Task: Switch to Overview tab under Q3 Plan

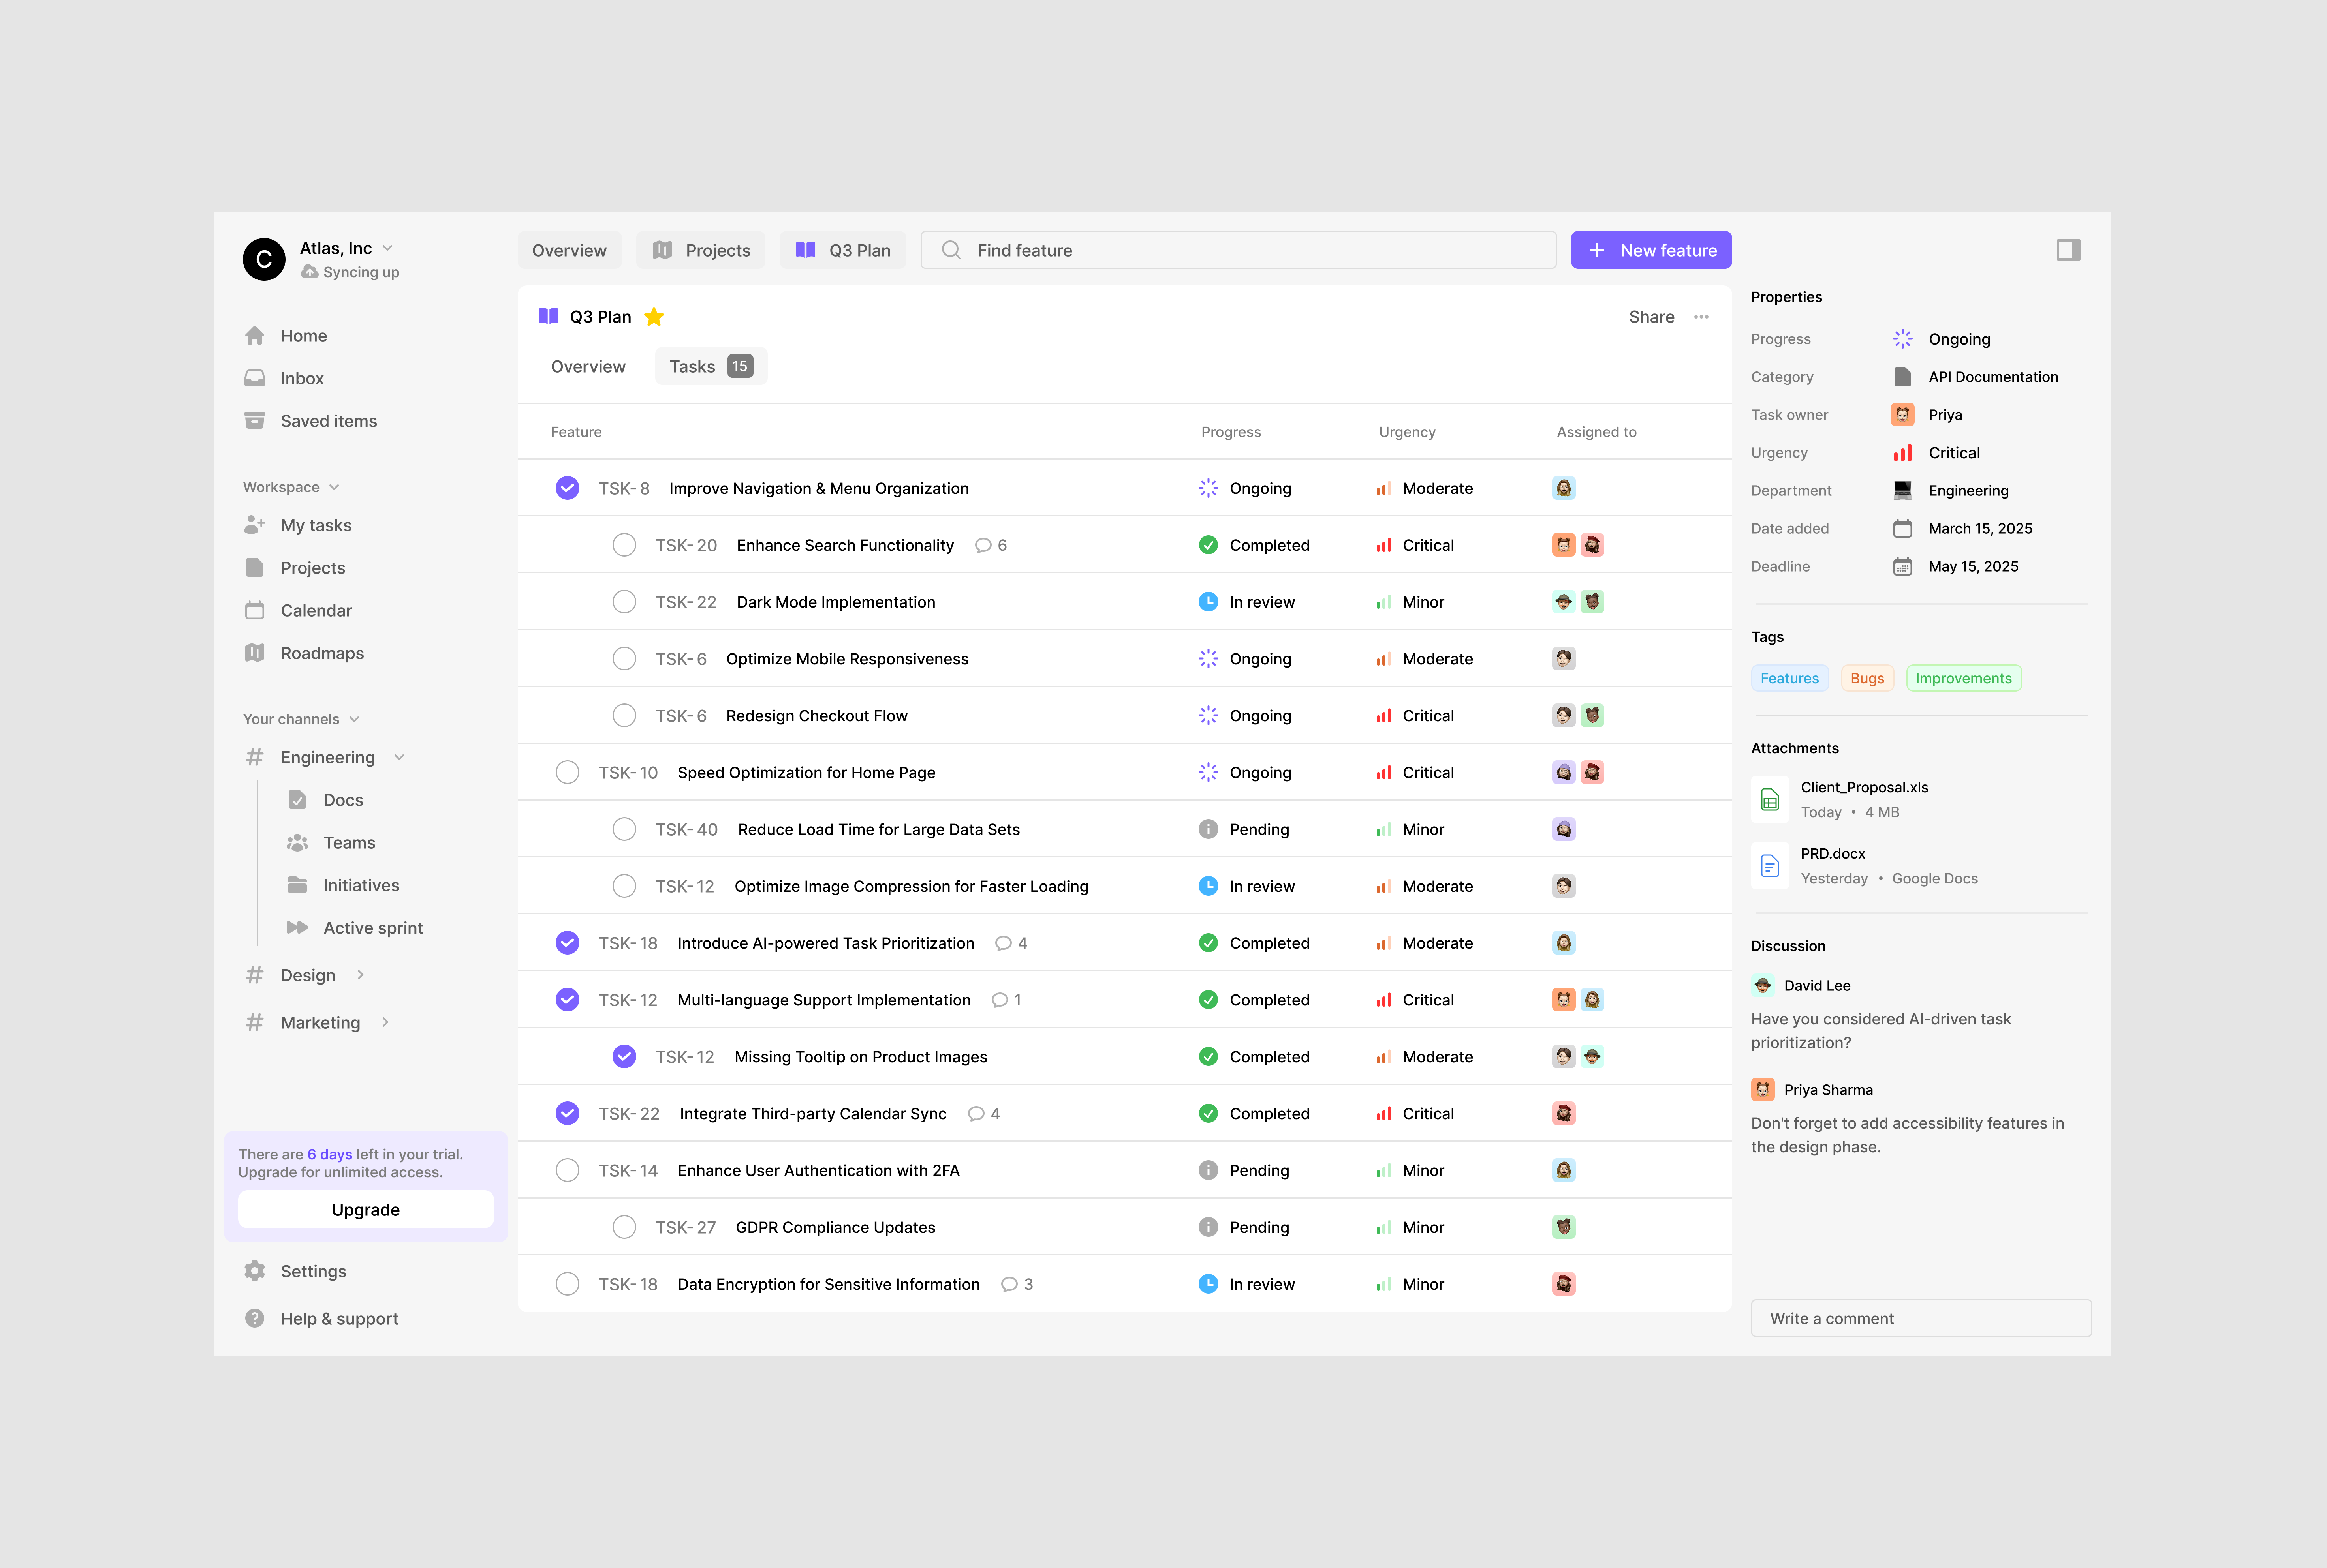Action: [588, 367]
